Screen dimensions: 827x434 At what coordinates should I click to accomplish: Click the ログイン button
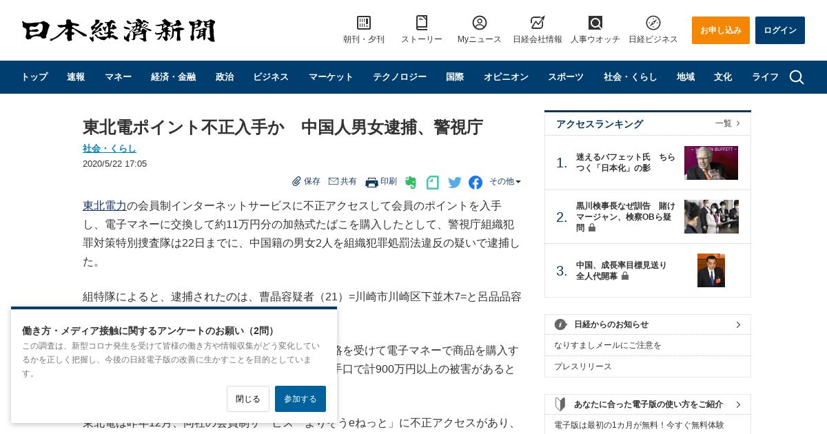click(x=780, y=30)
